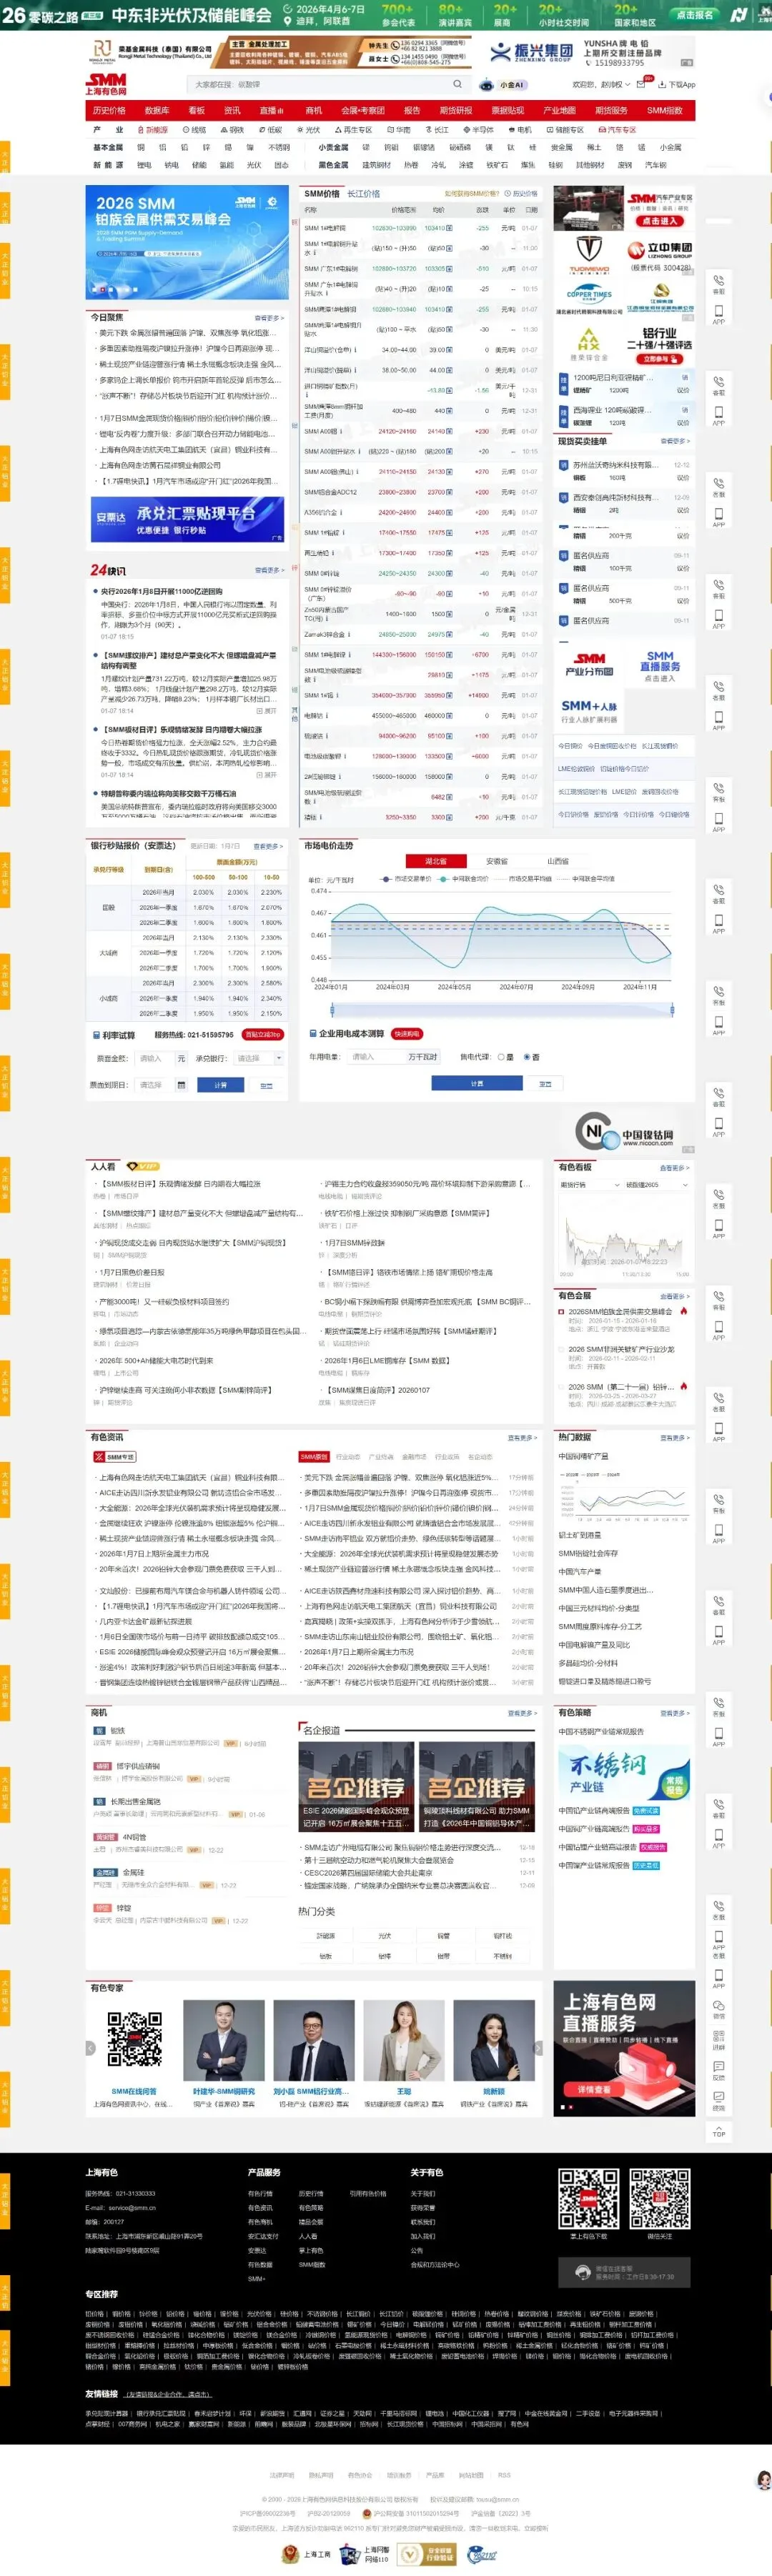Switch to the 安徽省 tab
The image size is (772, 2576).
[x=497, y=861]
